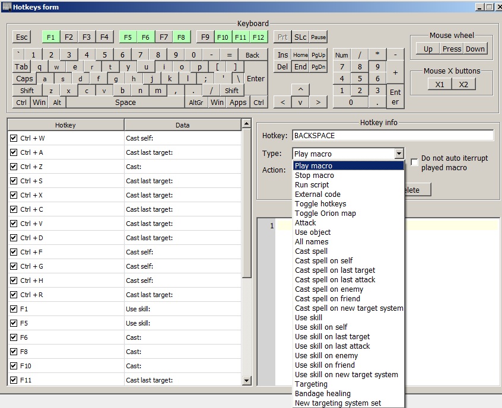Click the Hotkey text field showing BACKSPACE
Viewport: 502px width, 408px height.
tap(393, 135)
